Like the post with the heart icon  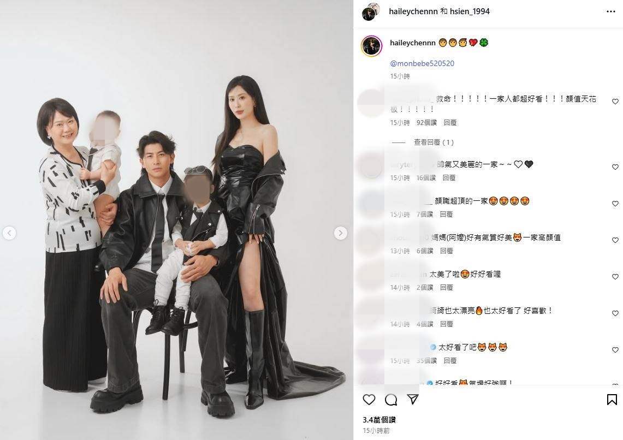coord(369,400)
